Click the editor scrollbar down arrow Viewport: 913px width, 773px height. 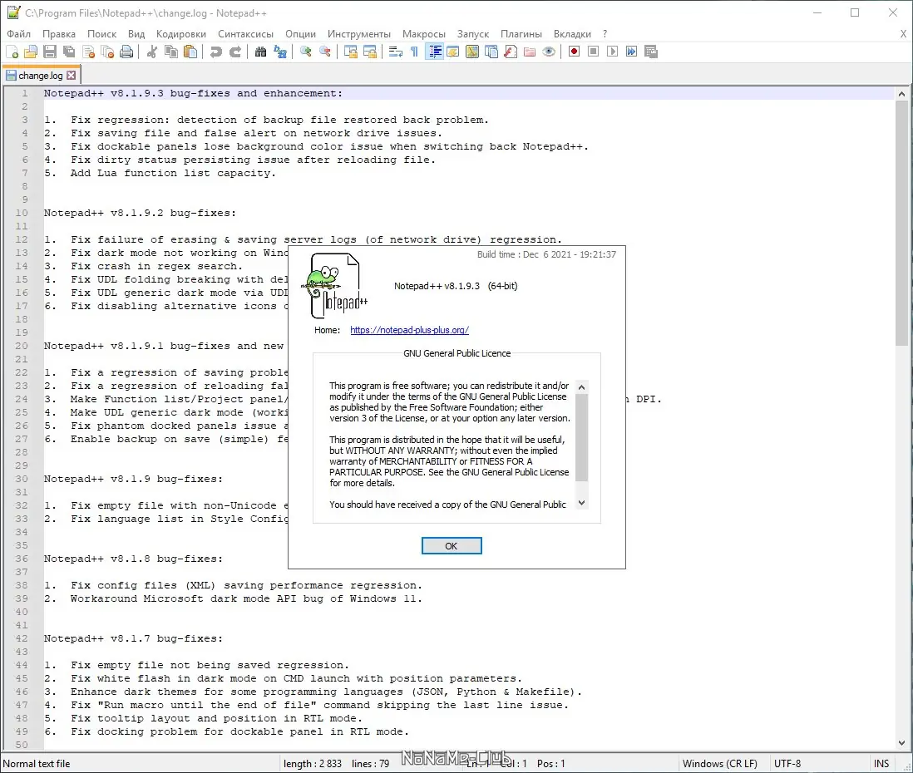click(901, 743)
